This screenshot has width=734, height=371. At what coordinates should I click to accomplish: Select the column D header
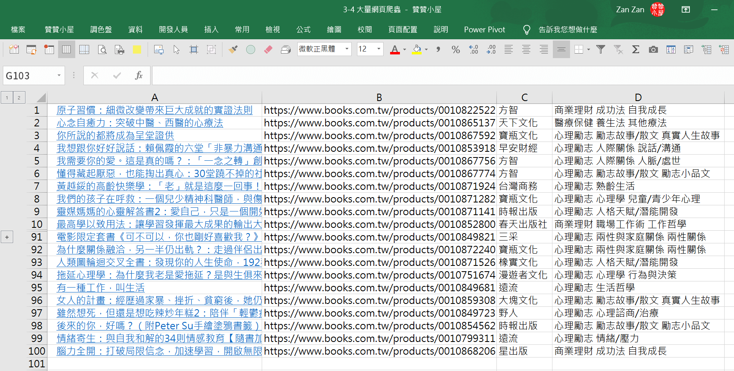(x=638, y=97)
